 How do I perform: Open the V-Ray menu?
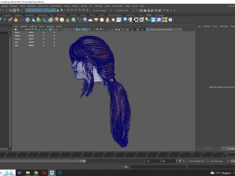coord(127,6)
